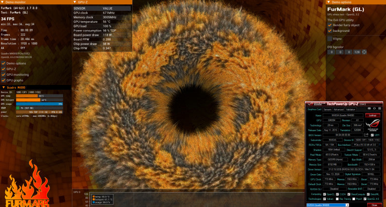This screenshot has height=207, width=386.
Task: Toggle the Ray Tracing checkbox in GPU-Z
Action: (x=337, y=199)
